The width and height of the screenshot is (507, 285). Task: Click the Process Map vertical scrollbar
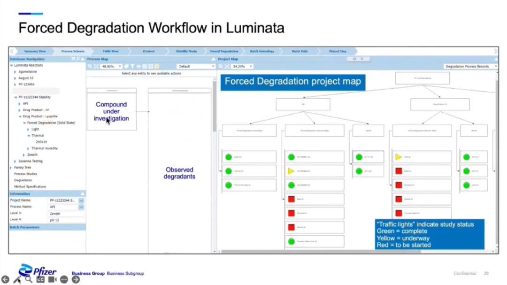click(x=215, y=107)
